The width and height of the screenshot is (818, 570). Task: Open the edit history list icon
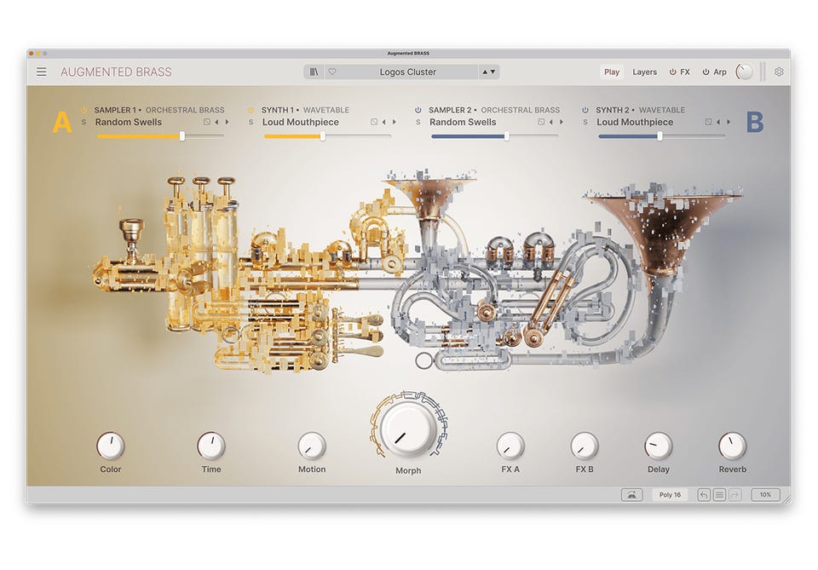719,495
